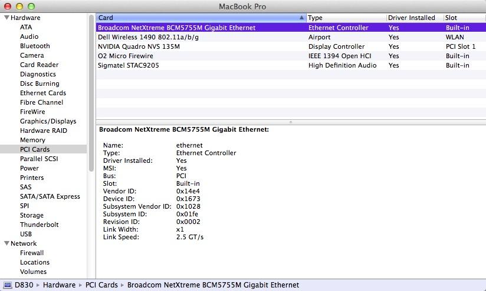Click the Link Speed value 2.5 GT/s
The image size is (486, 291).
click(x=190, y=238)
